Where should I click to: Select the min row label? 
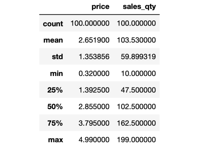click(57, 73)
